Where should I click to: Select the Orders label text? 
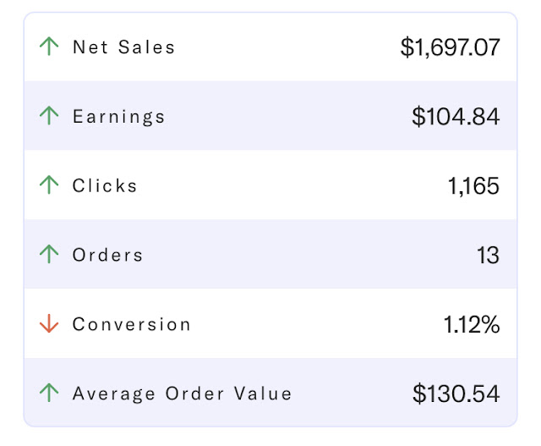tap(107, 256)
